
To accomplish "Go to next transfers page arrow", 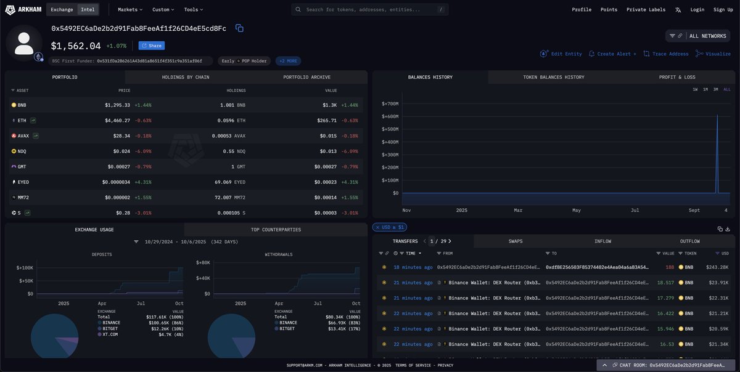I will (451, 241).
